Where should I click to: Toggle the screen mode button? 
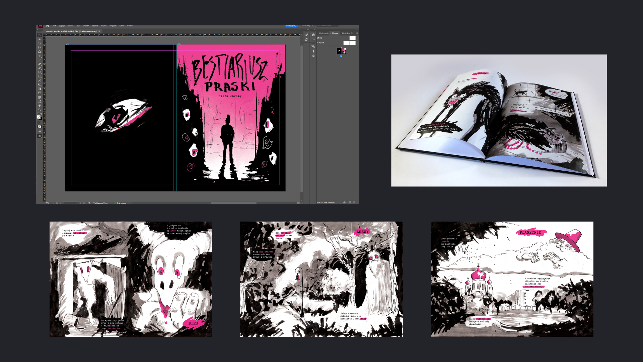(40, 136)
